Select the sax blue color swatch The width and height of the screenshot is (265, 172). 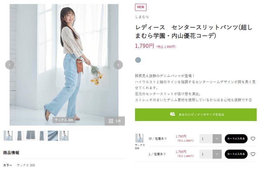138,60
